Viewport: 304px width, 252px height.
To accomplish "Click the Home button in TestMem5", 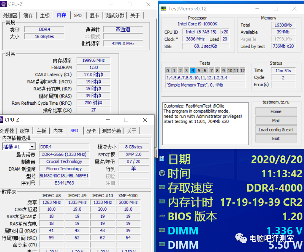I will [x=276, y=111].
